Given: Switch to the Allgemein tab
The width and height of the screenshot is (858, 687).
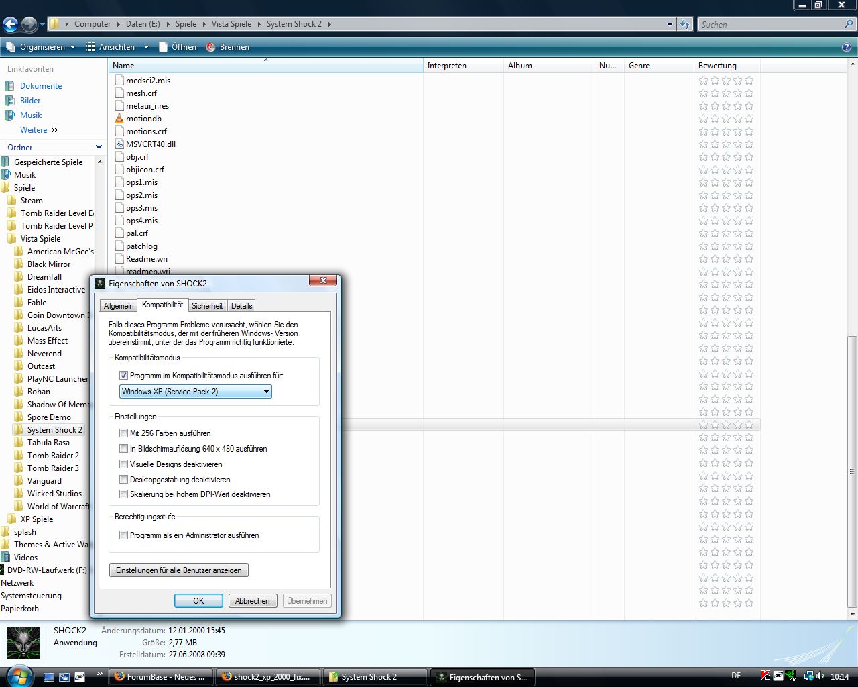Looking at the screenshot, I should pyautogui.click(x=119, y=306).
